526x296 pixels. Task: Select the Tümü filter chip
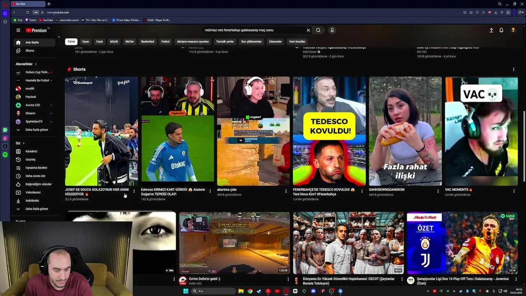[x=71, y=42]
